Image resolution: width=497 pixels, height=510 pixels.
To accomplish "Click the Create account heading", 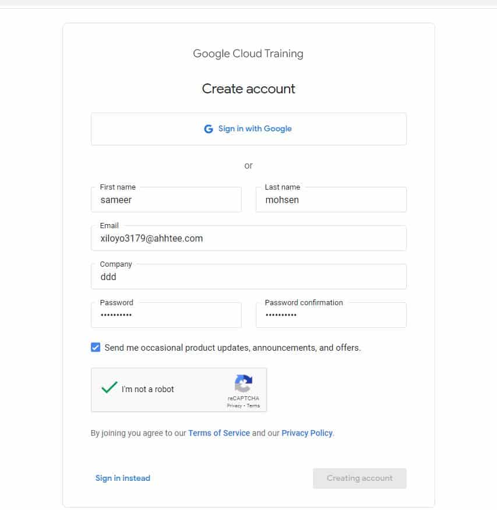I will click(x=248, y=89).
